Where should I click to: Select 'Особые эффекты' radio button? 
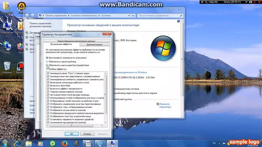(x=47, y=69)
